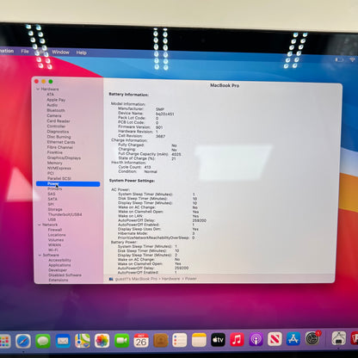Select Printers in the sidebar

coord(55,188)
